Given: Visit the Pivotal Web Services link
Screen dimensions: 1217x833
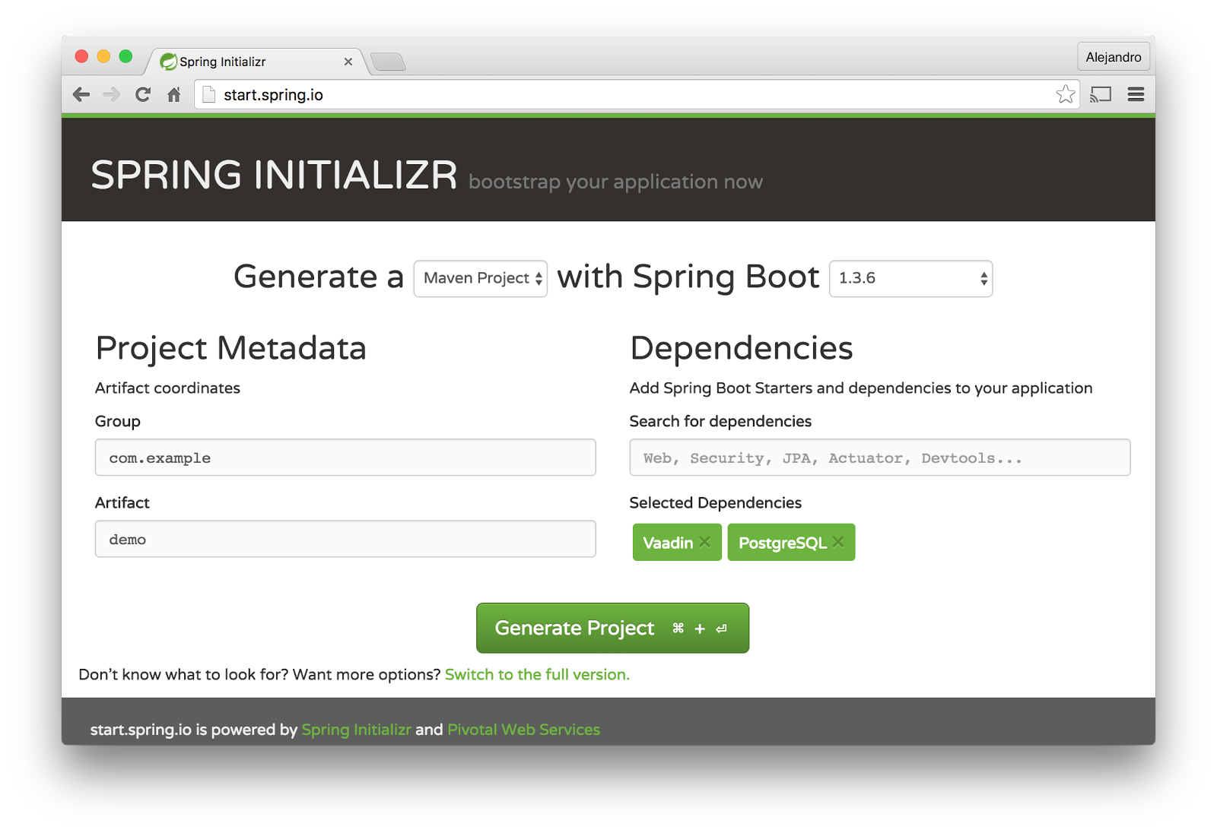Looking at the screenshot, I should pyautogui.click(x=523, y=730).
